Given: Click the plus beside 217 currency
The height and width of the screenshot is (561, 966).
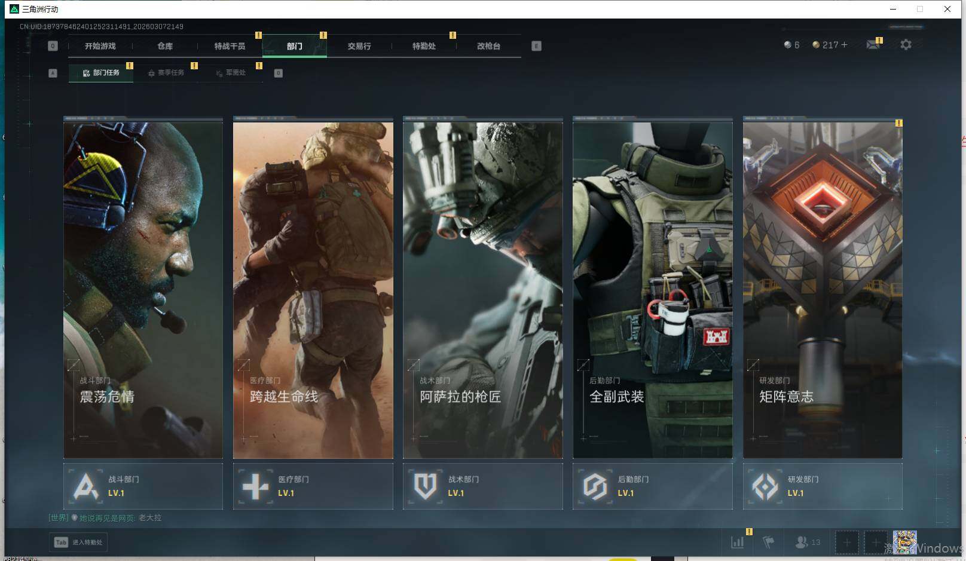Looking at the screenshot, I should click(x=844, y=45).
